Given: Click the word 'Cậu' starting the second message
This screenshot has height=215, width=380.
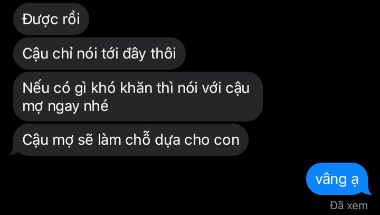Looking at the screenshot, I should pyautogui.click(x=35, y=54).
